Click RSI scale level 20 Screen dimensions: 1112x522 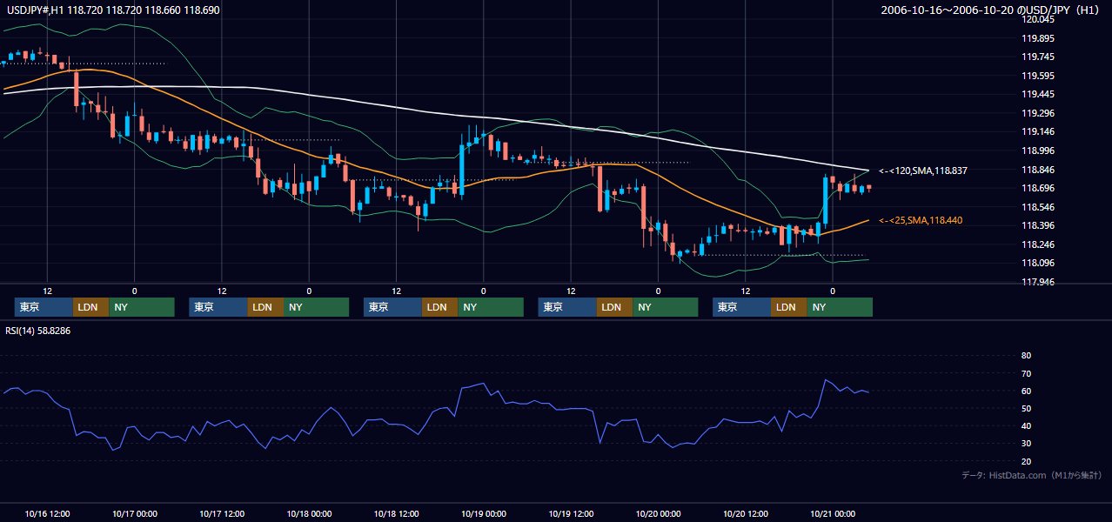[x=1026, y=461]
